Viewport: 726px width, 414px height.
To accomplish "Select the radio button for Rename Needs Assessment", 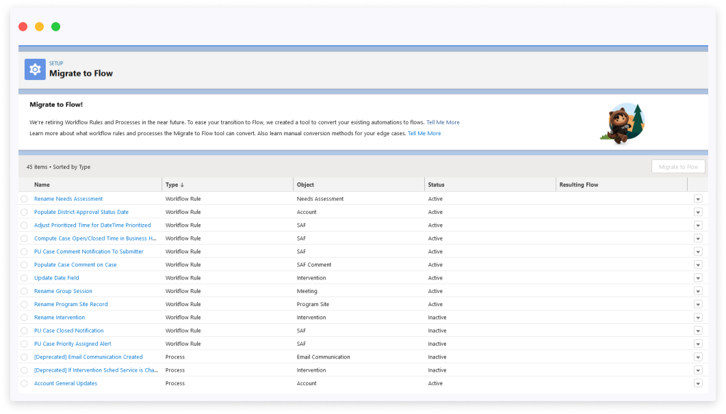I will (24, 199).
